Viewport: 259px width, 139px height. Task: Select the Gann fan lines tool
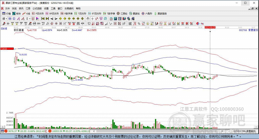coord(93,24)
